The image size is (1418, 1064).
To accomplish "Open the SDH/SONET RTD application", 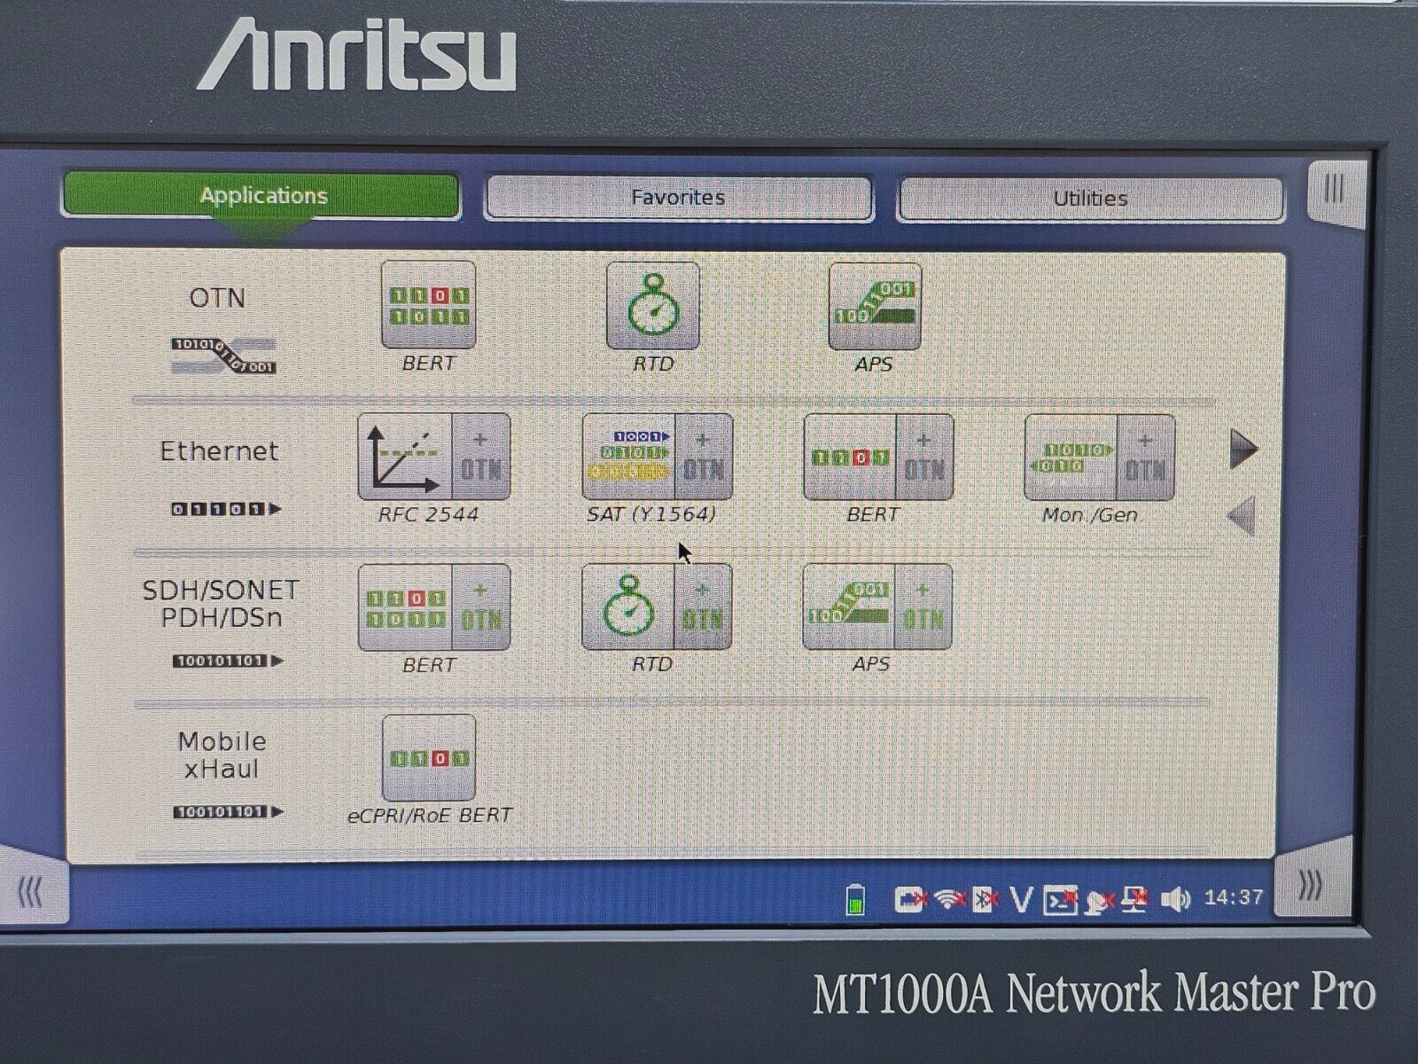I will click(x=629, y=607).
